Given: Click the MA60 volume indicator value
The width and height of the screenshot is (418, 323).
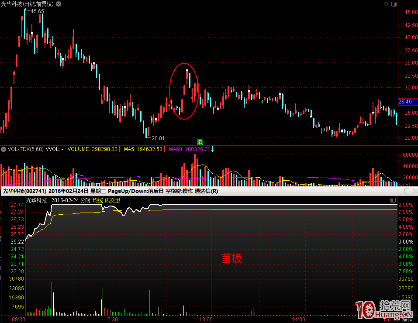Looking at the screenshot, I should point(189,149).
